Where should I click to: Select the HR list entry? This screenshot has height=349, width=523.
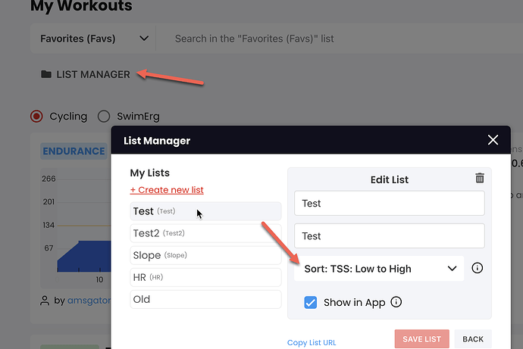click(x=205, y=277)
